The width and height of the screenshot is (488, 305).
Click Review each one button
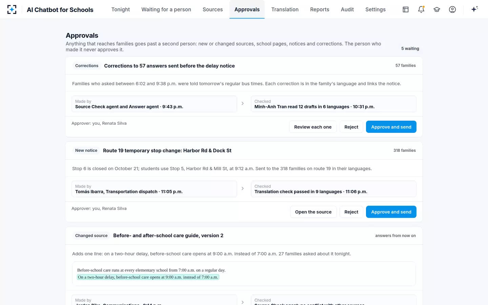(313, 127)
